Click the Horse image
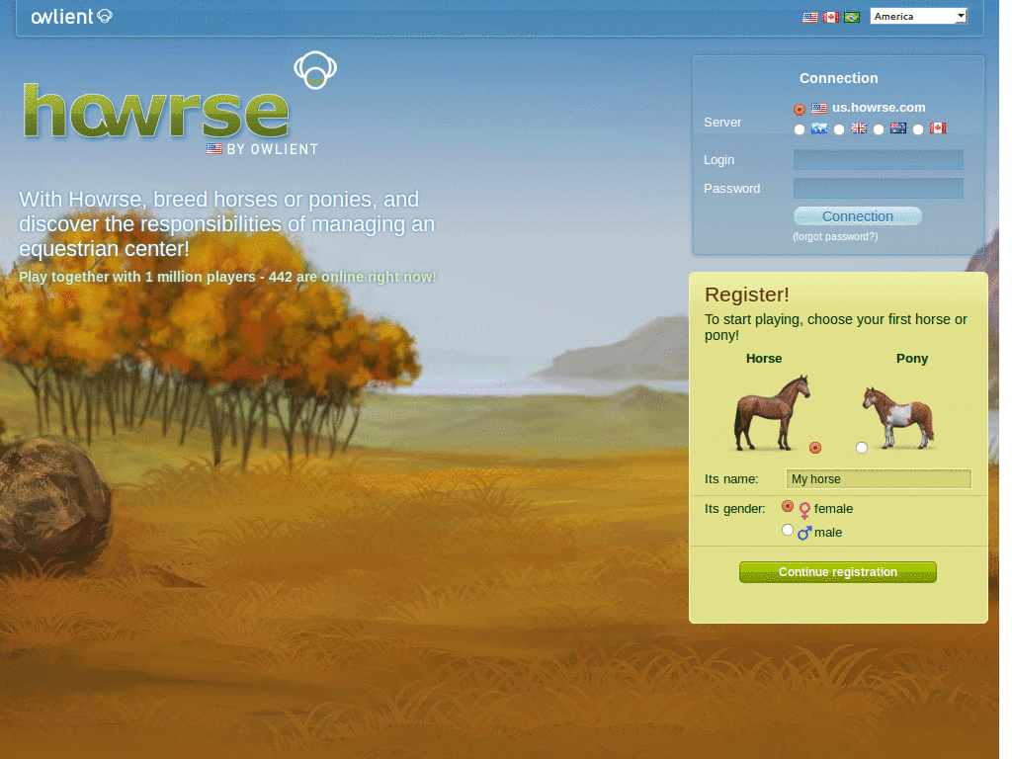 771,412
